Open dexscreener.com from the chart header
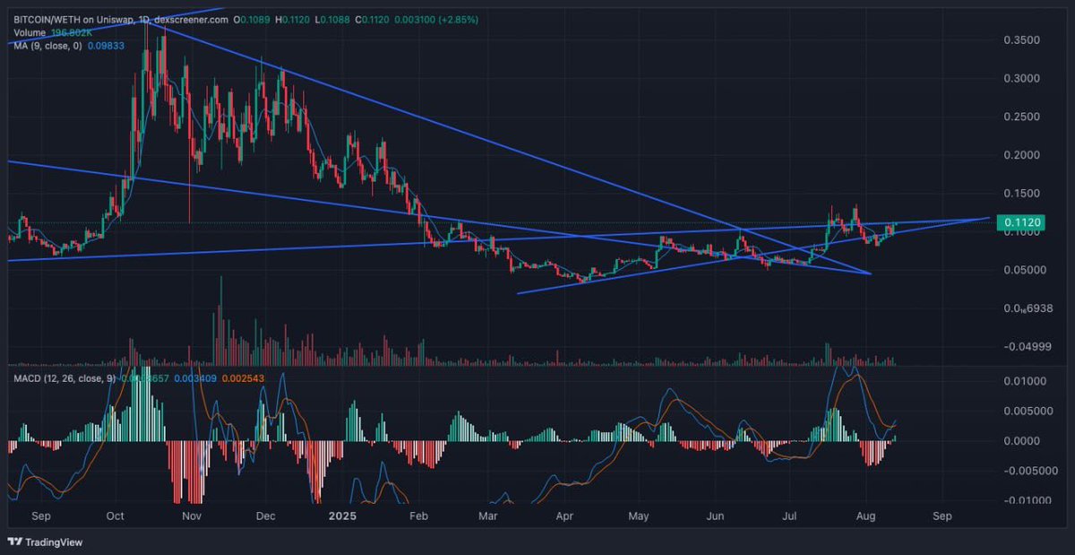The width and height of the screenshot is (1075, 555). point(193,18)
